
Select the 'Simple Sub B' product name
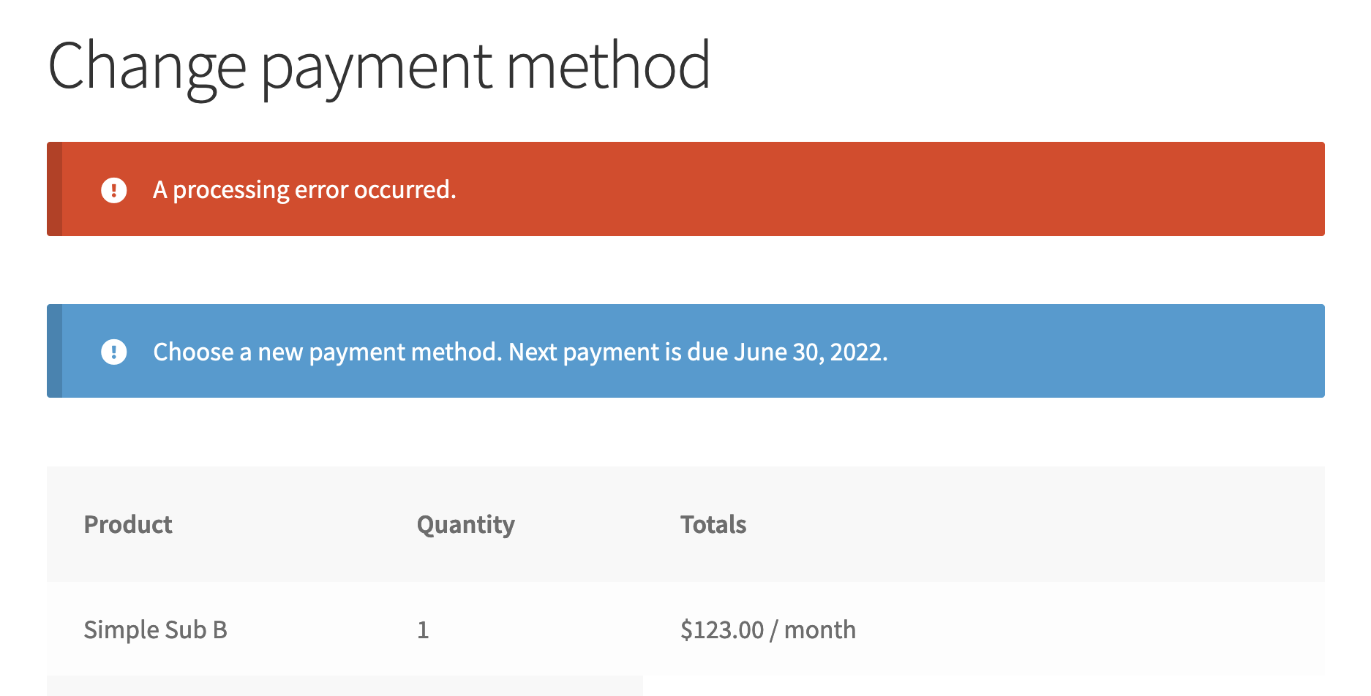click(x=156, y=629)
